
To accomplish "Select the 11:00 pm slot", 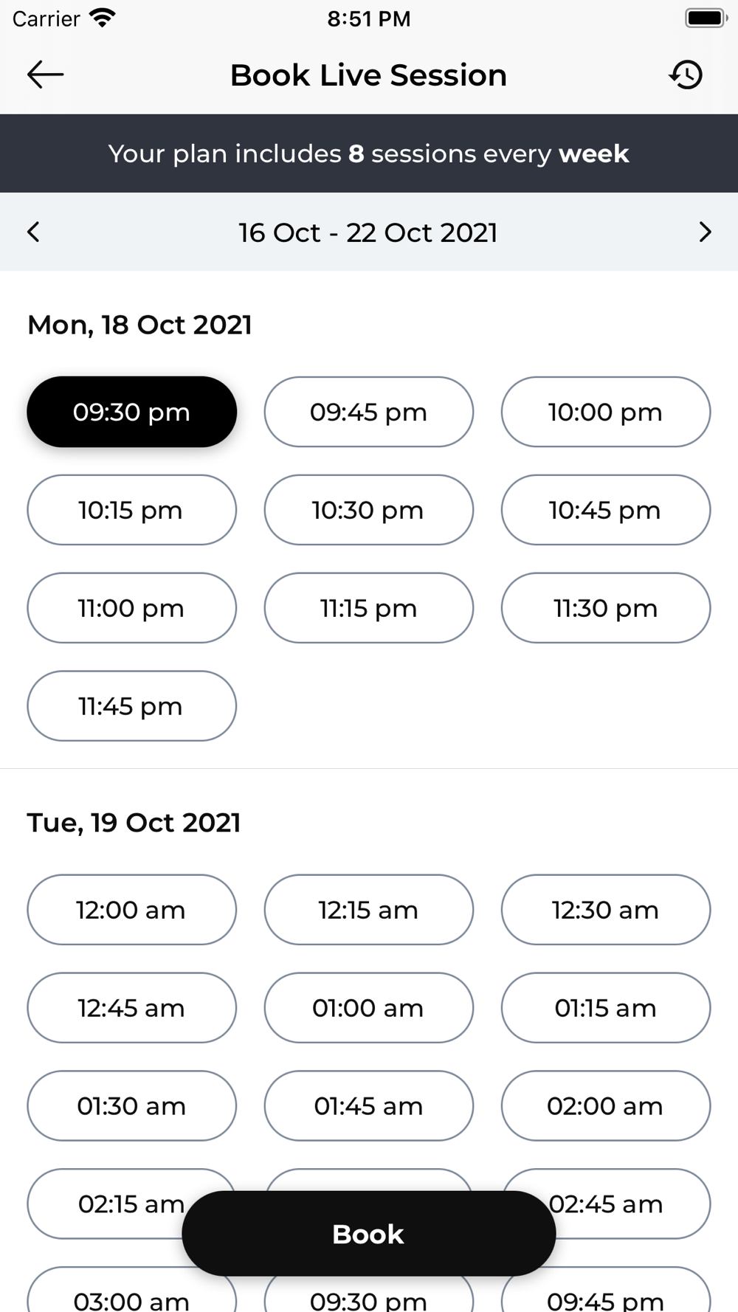I will coord(132,608).
